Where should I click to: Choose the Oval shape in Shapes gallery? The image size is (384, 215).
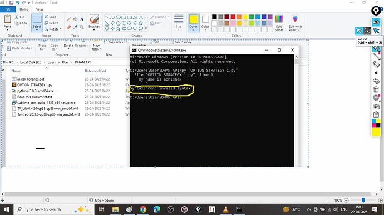pos(118,17)
